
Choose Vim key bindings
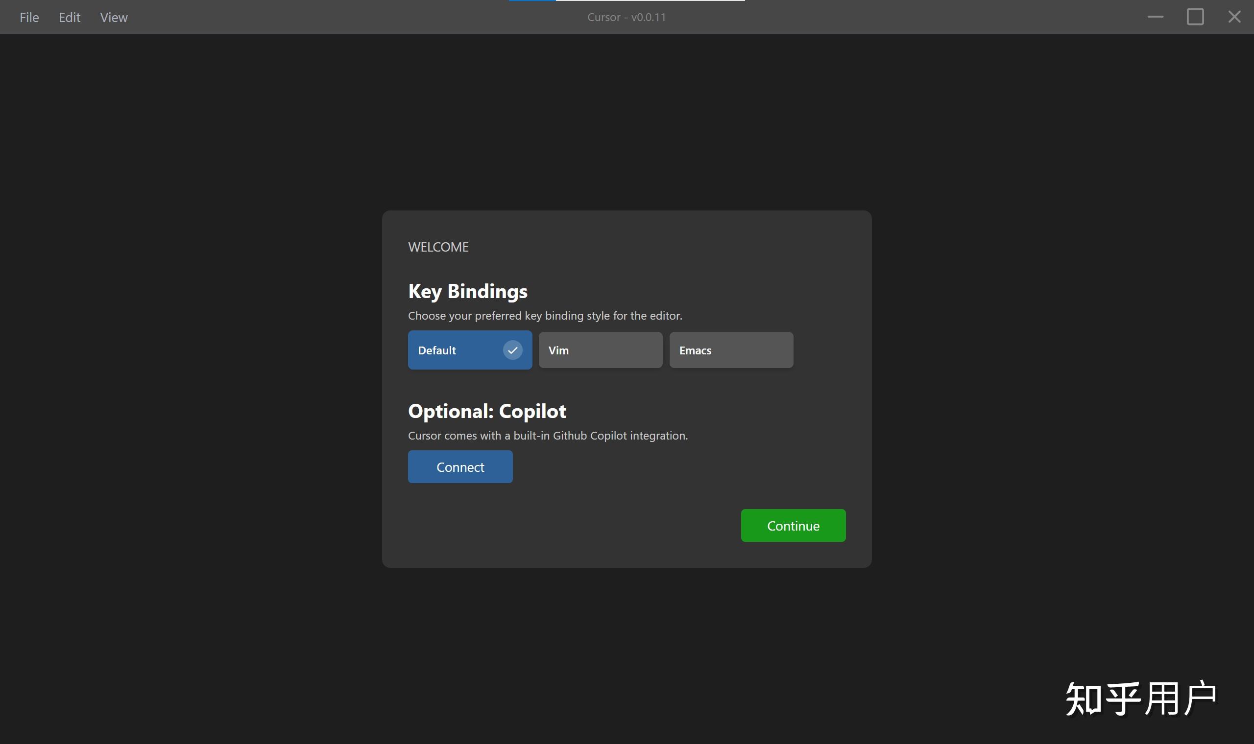point(601,350)
